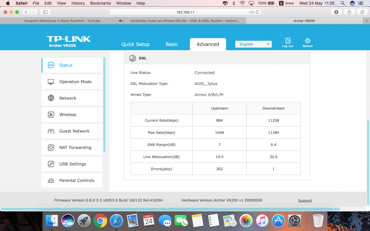
Task: Go forward in Safari history
Action: point(34,12)
